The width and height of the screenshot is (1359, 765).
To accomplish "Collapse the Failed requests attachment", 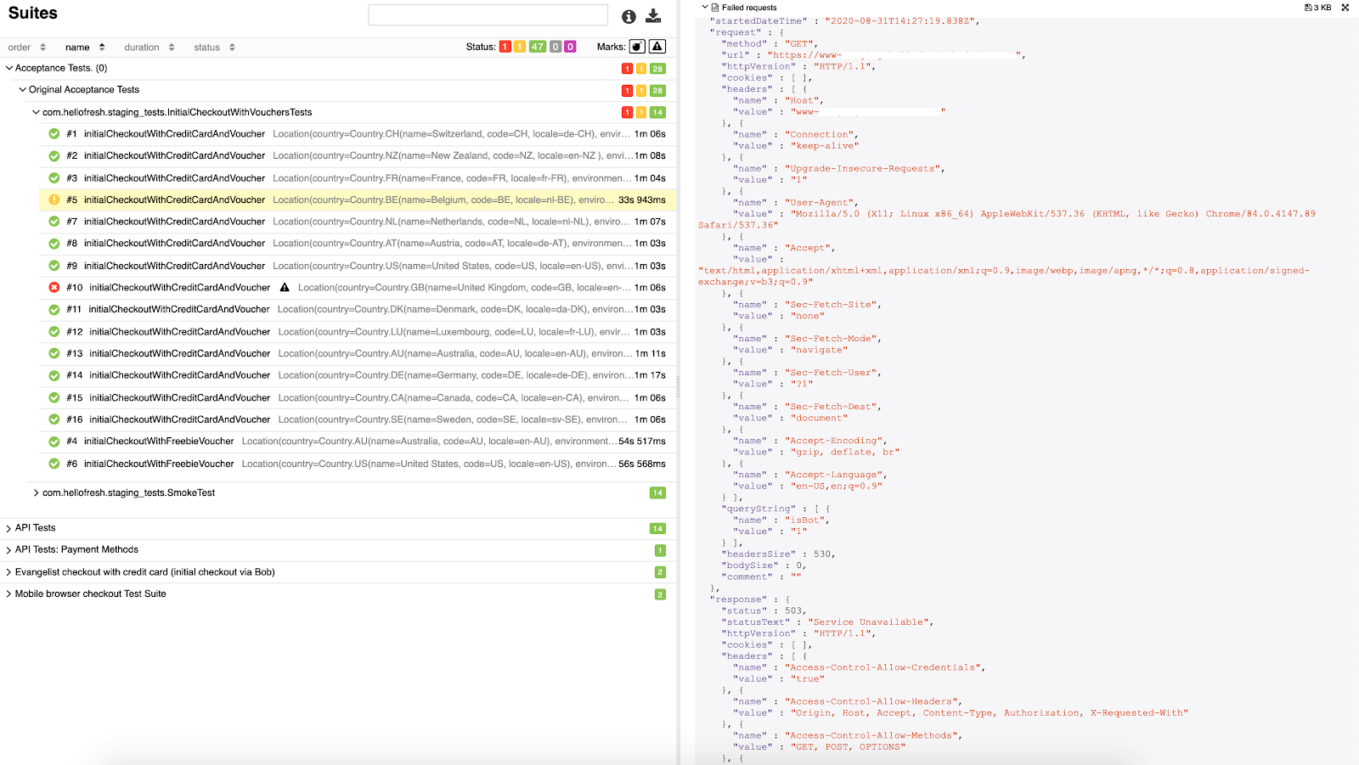I will coord(705,7).
